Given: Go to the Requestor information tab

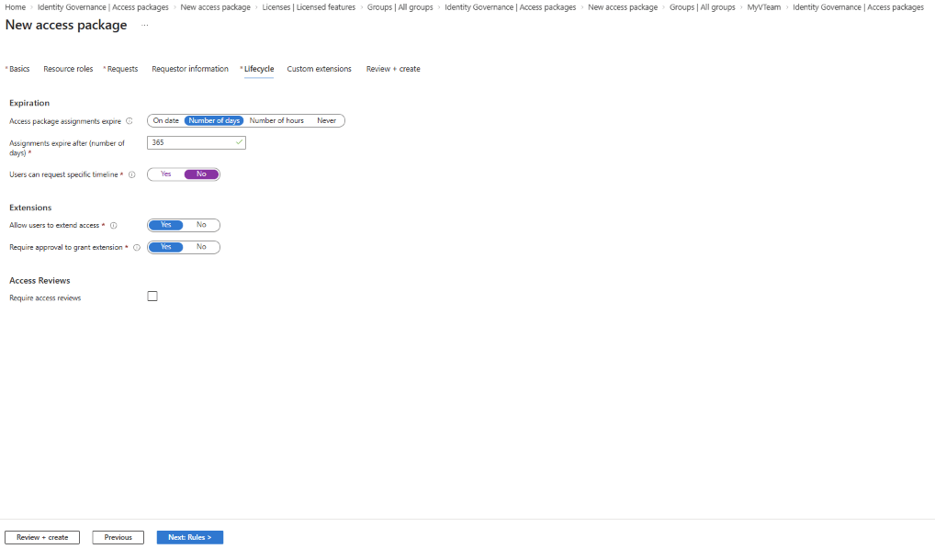Looking at the screenshot, I should point(189,69).
